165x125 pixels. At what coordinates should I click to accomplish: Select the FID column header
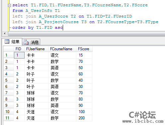[19, 49]
